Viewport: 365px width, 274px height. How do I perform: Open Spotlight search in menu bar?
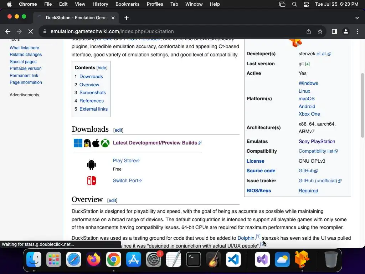[x=294, y=4]
